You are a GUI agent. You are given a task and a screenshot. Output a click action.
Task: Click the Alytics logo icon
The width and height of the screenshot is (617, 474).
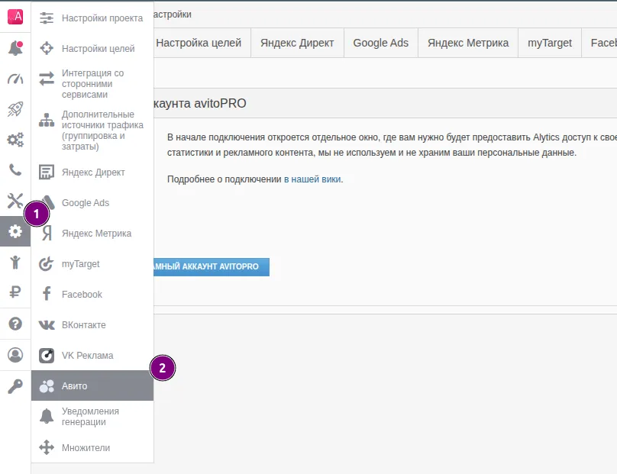[15, 17]
